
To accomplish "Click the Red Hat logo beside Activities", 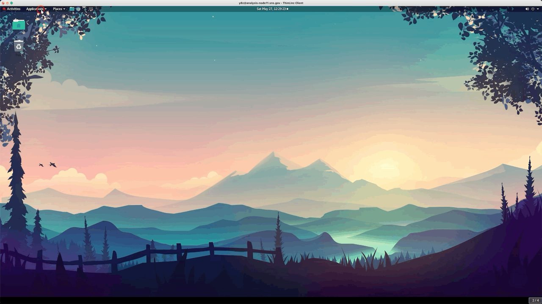I will click(4, 9).
